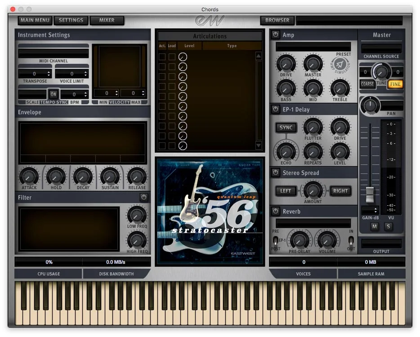Click the Master TUNE knob
420x337 pixels.
click(x=381, y=71)
